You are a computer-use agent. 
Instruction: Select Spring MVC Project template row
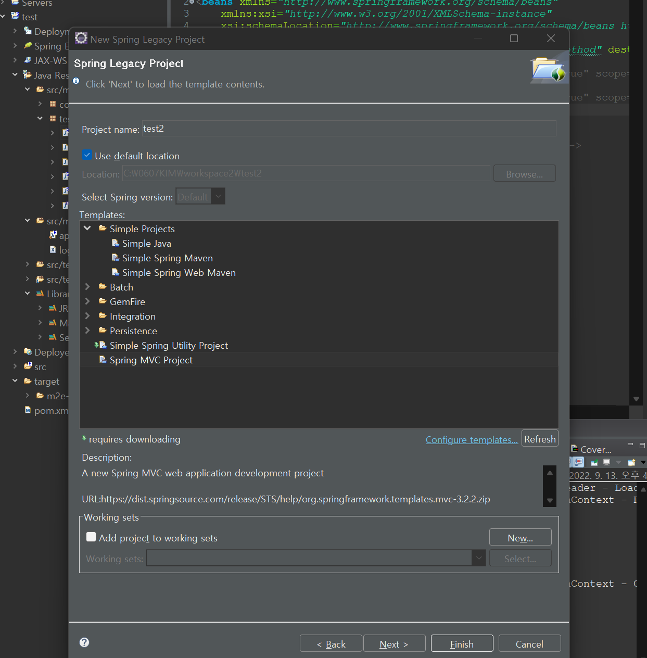tap(319, 360)
